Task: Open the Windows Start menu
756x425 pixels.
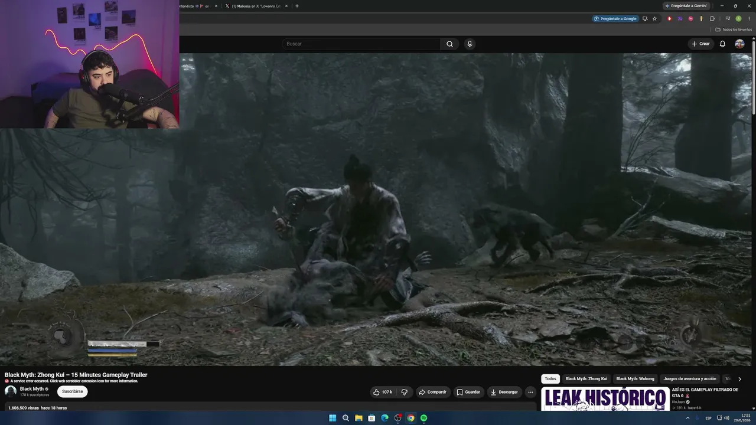Action: (333, 418)
